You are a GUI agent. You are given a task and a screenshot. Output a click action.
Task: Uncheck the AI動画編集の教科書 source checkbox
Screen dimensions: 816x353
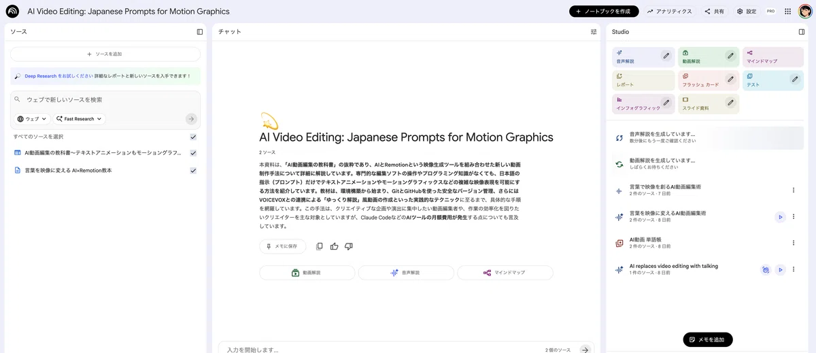point(193,153)
